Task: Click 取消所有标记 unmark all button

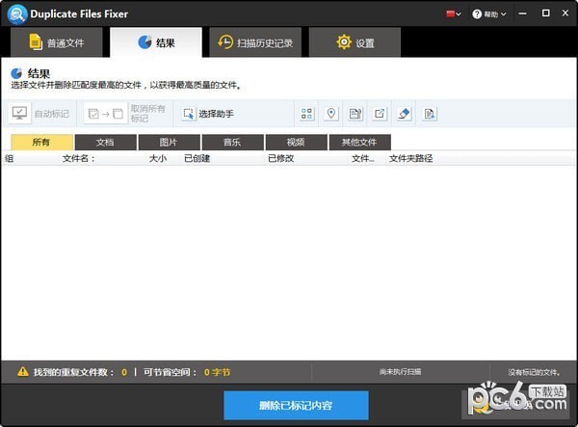Action: coord(125,114)
